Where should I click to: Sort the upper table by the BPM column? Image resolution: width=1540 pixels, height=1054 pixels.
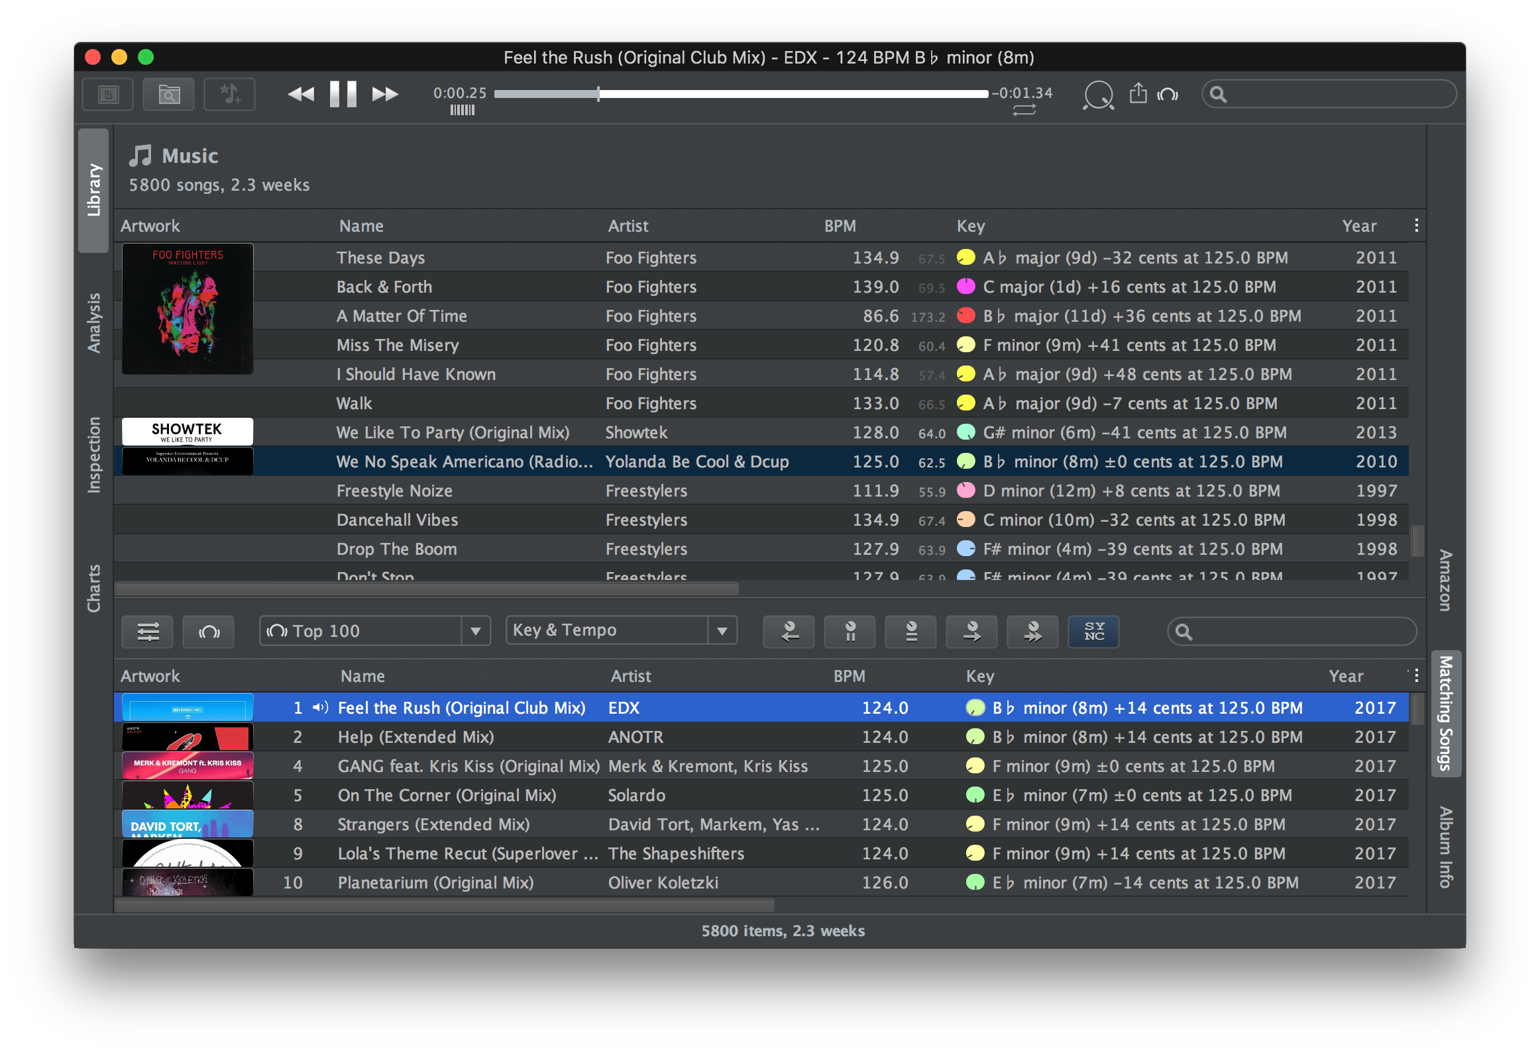pyautogui.click(x=840, y=226)
